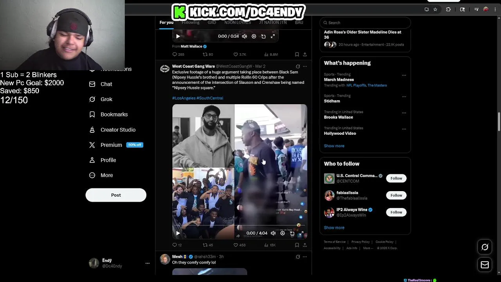Open the browser Extensions puzzle icon

(x=449, y=9)
